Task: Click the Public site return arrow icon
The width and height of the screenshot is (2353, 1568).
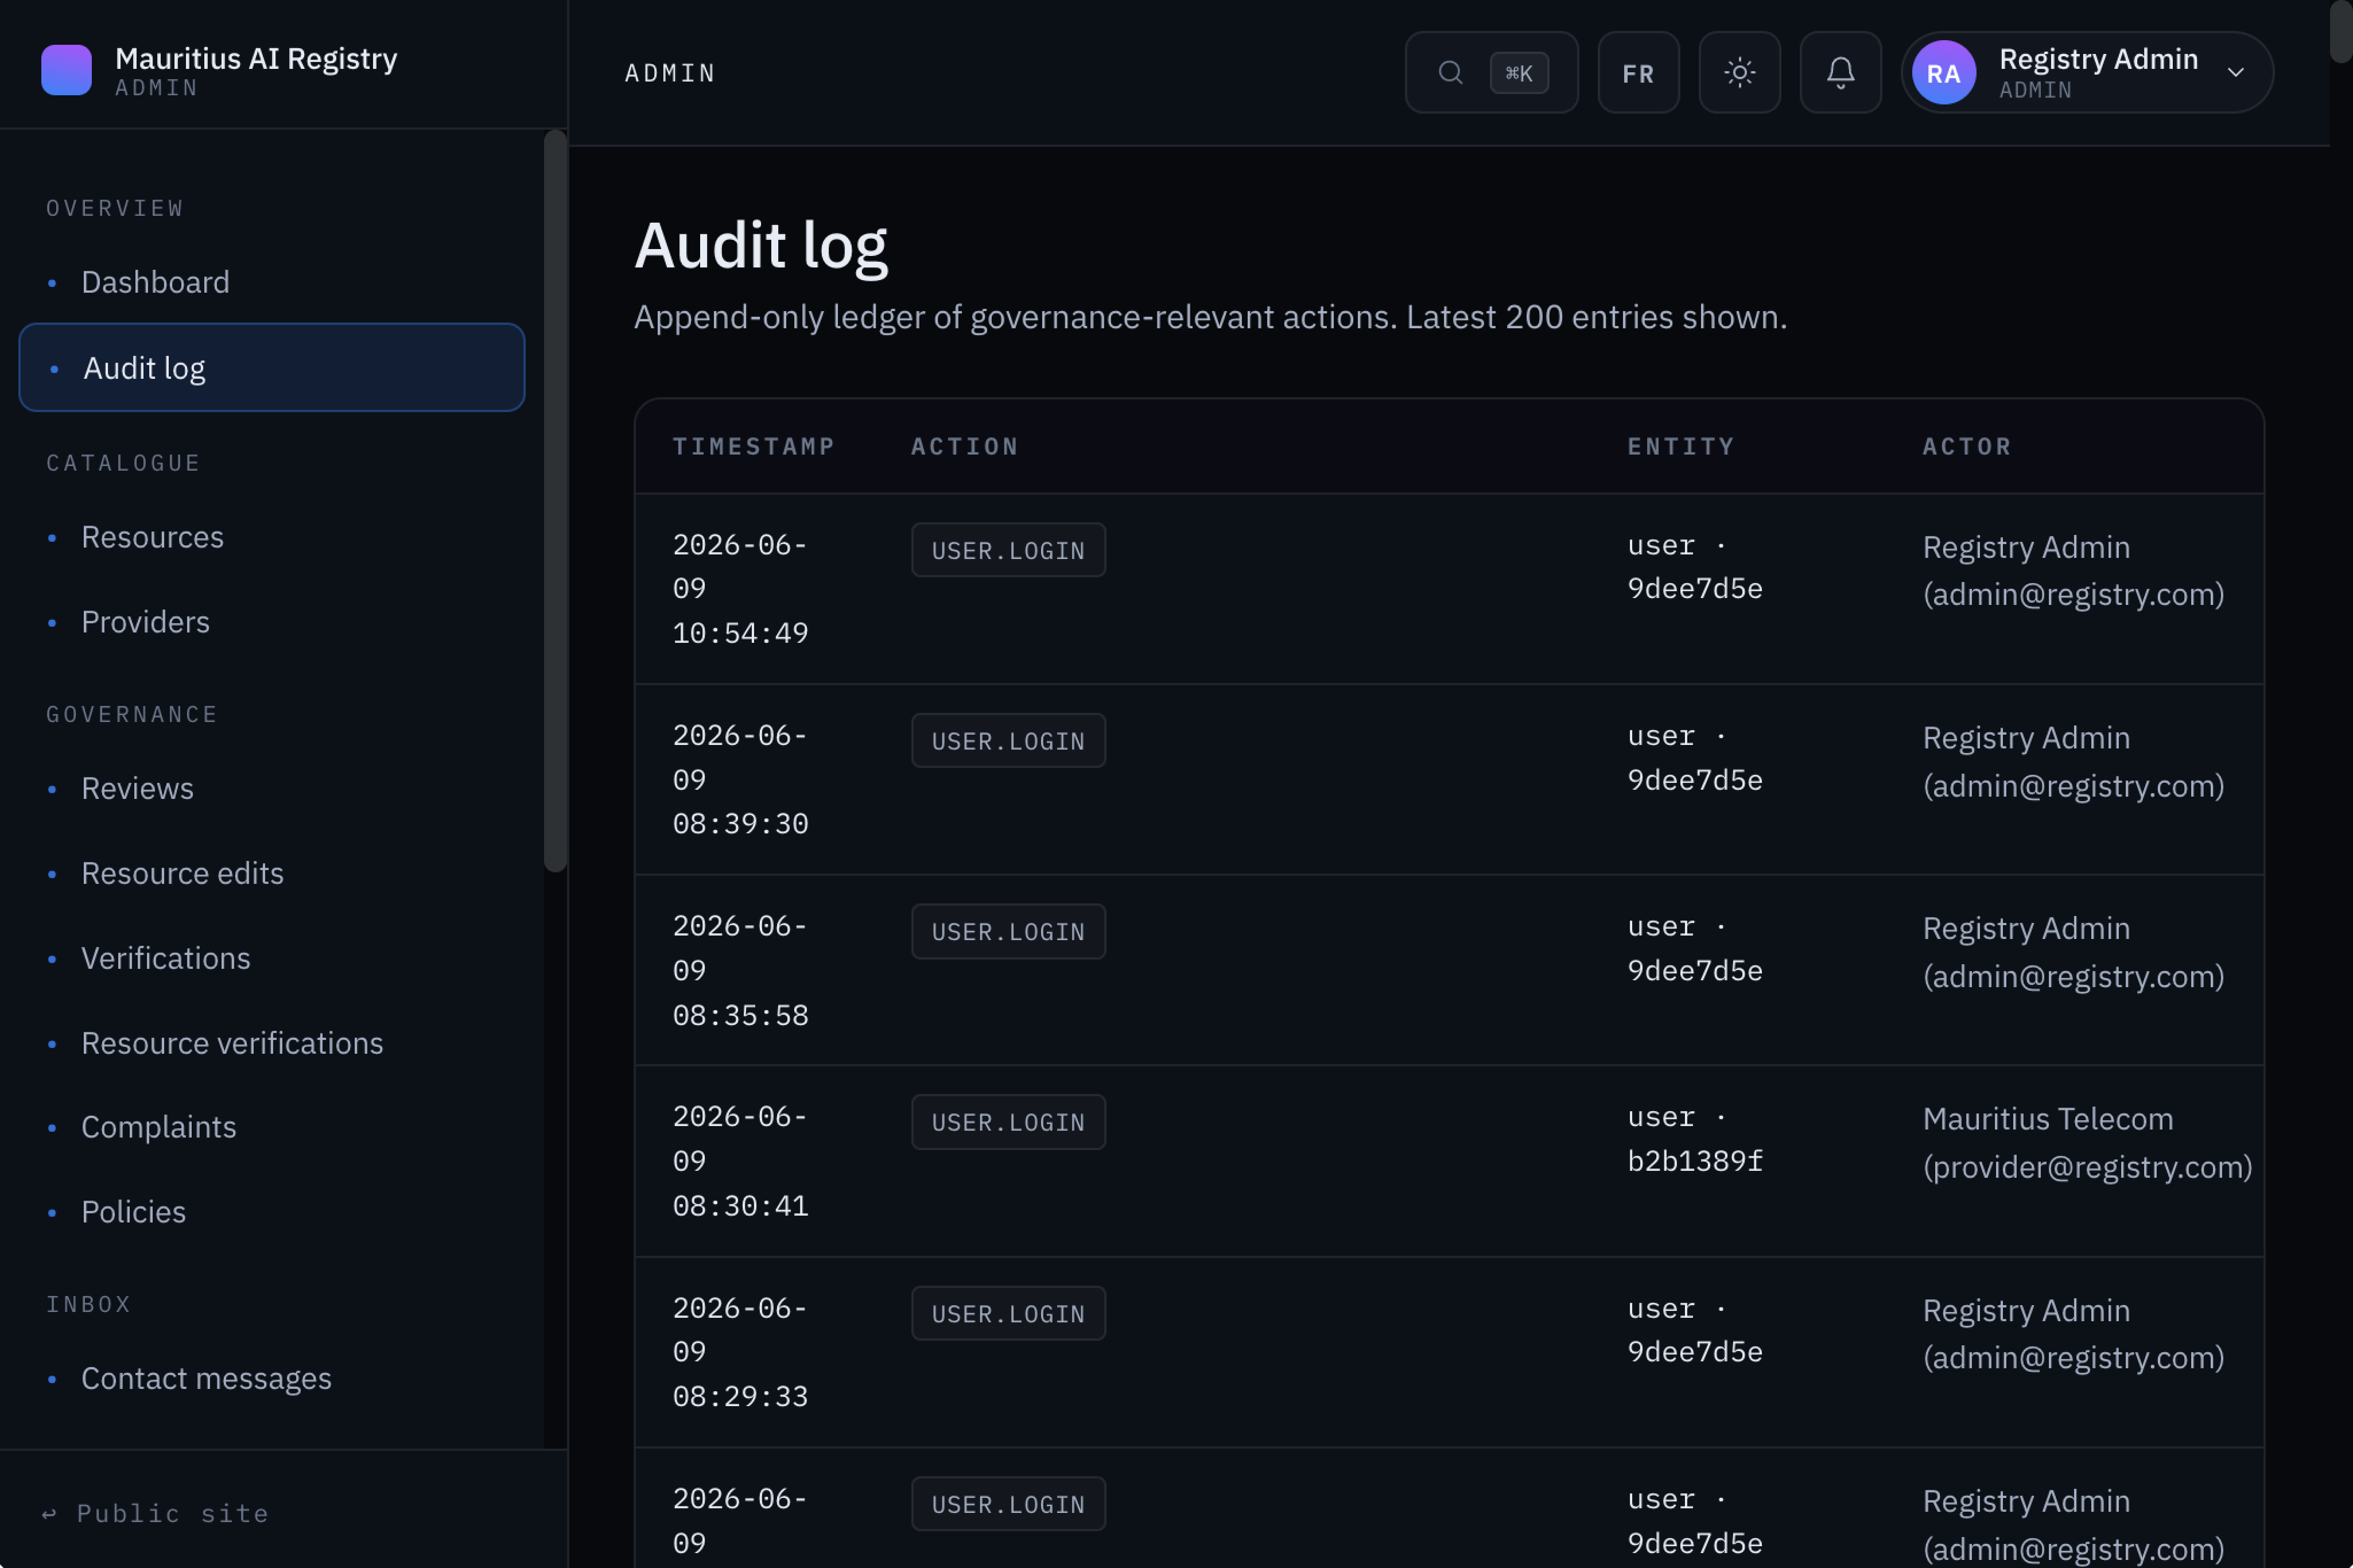Action: pyautogui.click(x=49, y=1514)
